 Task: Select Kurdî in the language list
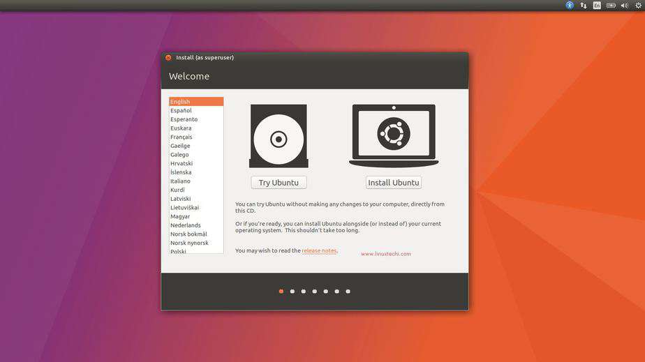[x=196, y=190]
